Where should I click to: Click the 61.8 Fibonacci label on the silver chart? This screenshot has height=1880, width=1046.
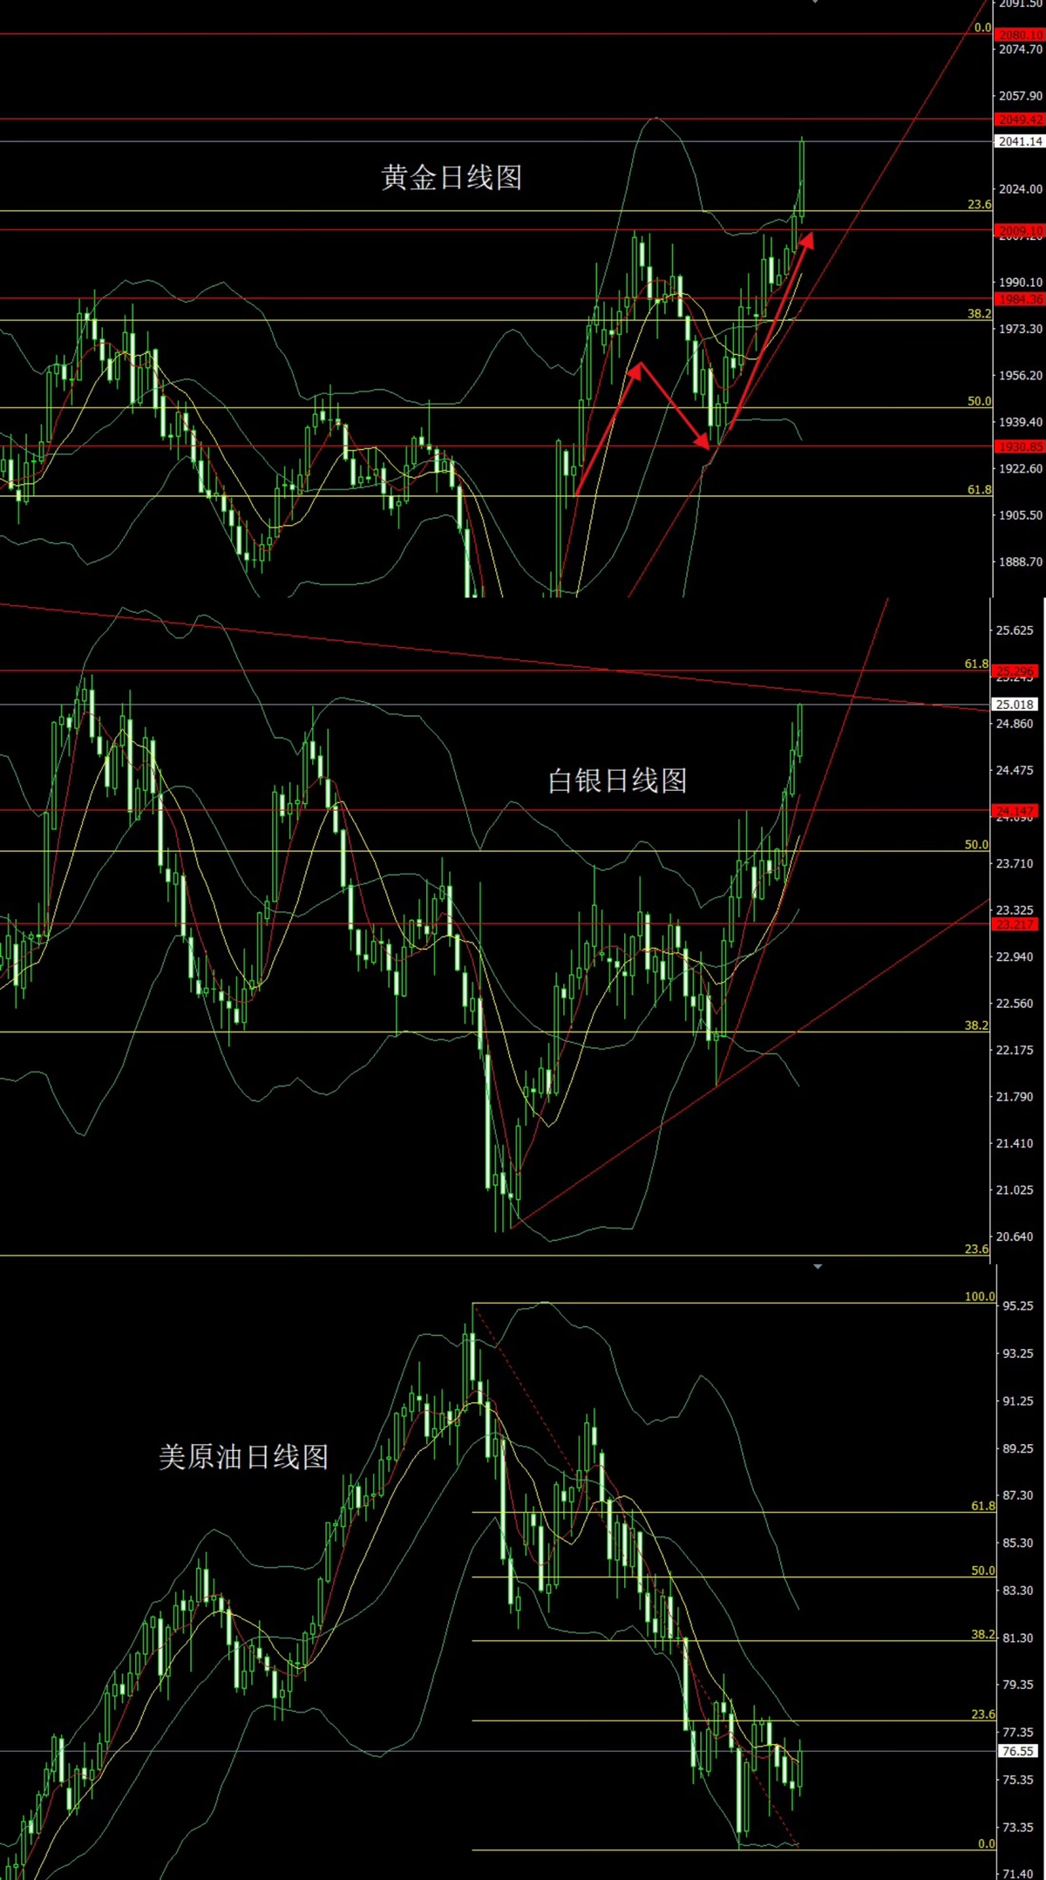(976, 664)
